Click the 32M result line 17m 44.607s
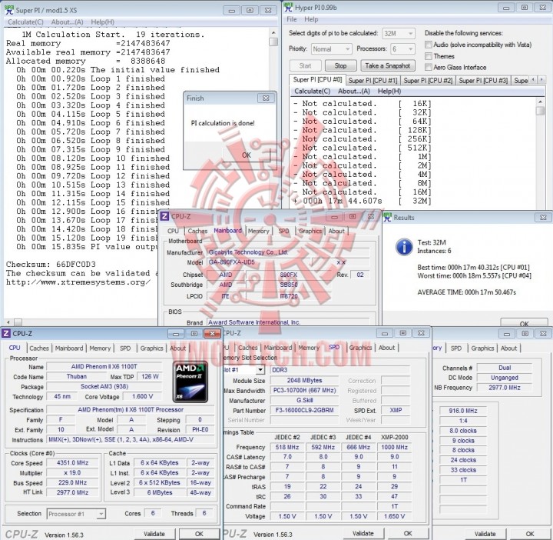Viewport: 553px width, 540px height. click(x=363, y=201)
